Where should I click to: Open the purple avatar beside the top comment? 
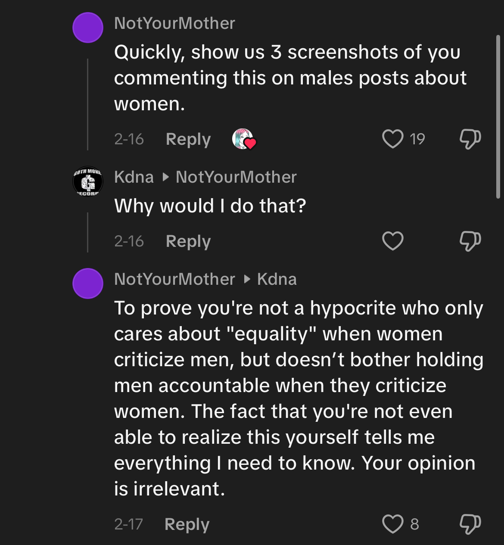pyautogui.click(x=88, y=28)
